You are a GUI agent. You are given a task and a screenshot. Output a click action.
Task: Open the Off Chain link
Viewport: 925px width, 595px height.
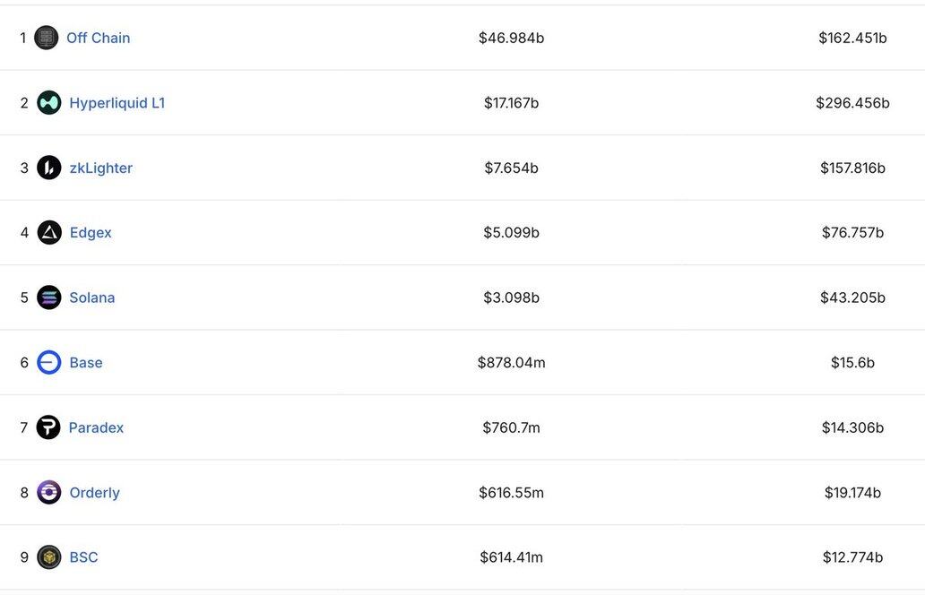[98, 38]
